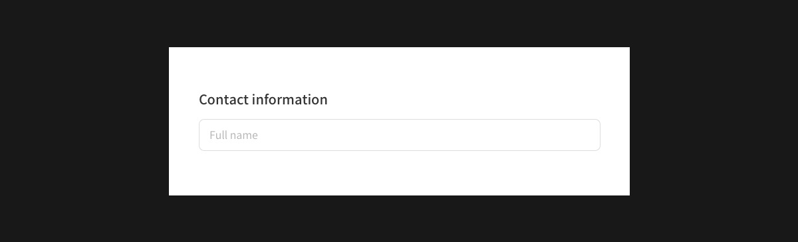The width and height of the screenshot is (798, 242).
Task: Click inside the rounded Full name textbox
Action: click(399, 135)
